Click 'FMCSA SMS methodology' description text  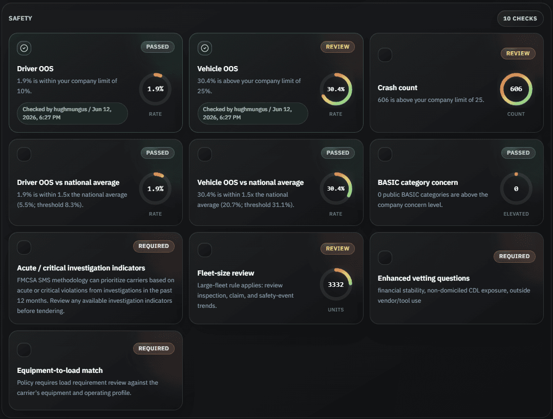[x=96, y=296]
